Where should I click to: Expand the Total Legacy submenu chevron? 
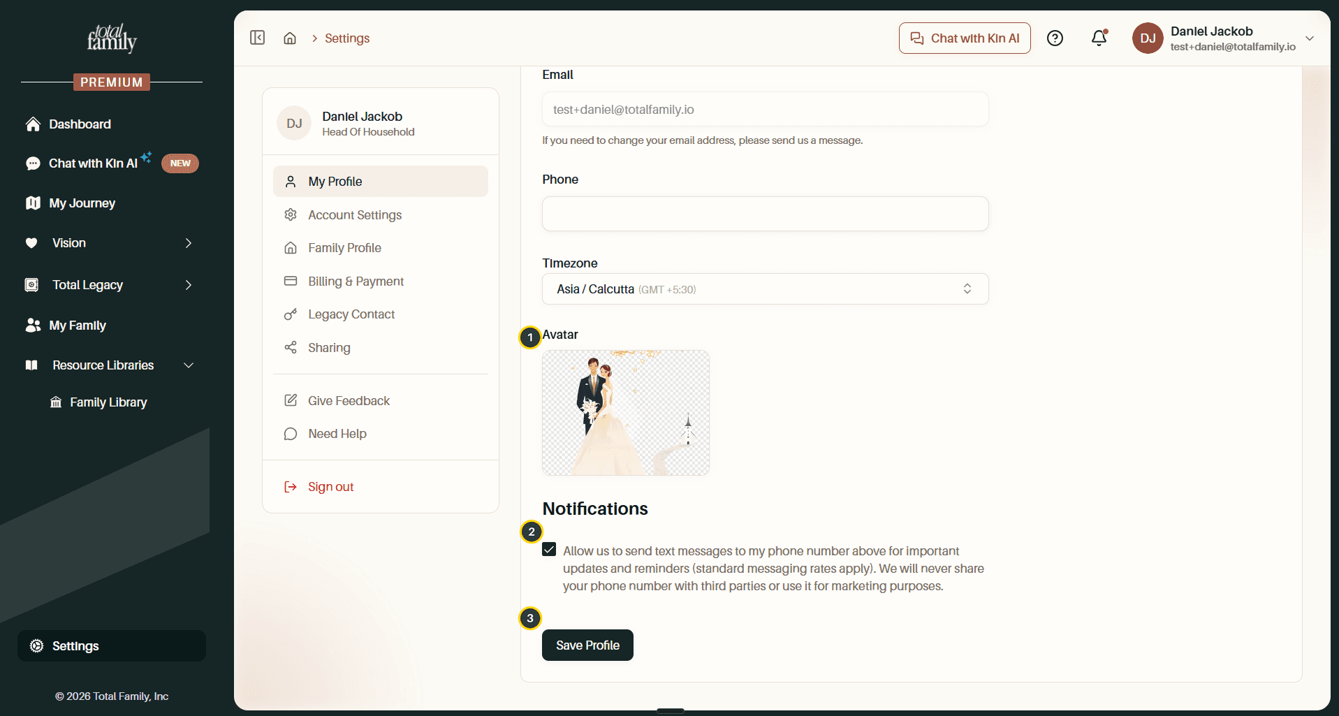(188, 285)
